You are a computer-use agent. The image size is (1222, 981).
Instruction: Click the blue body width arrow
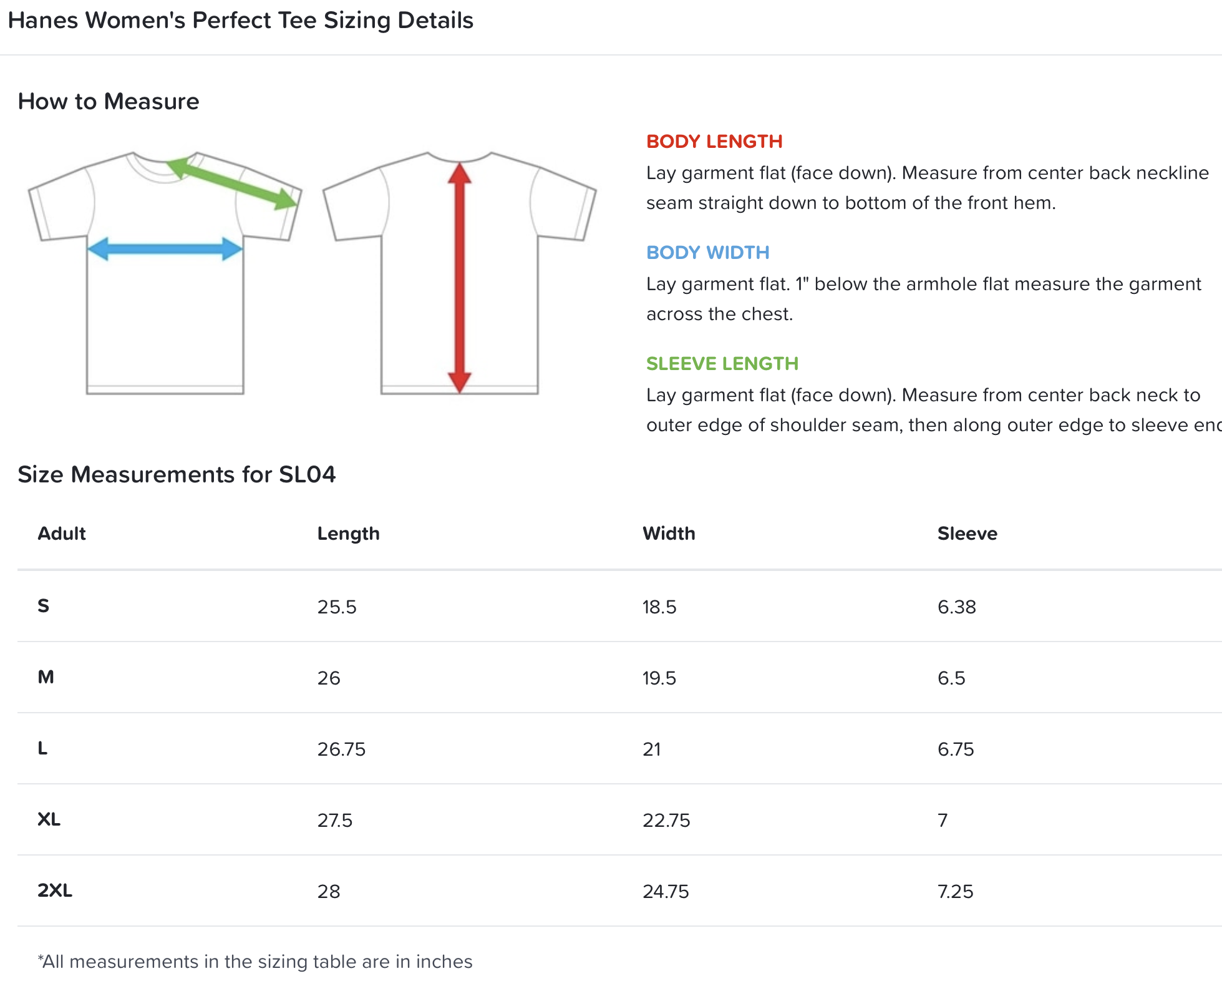(165, 249)
